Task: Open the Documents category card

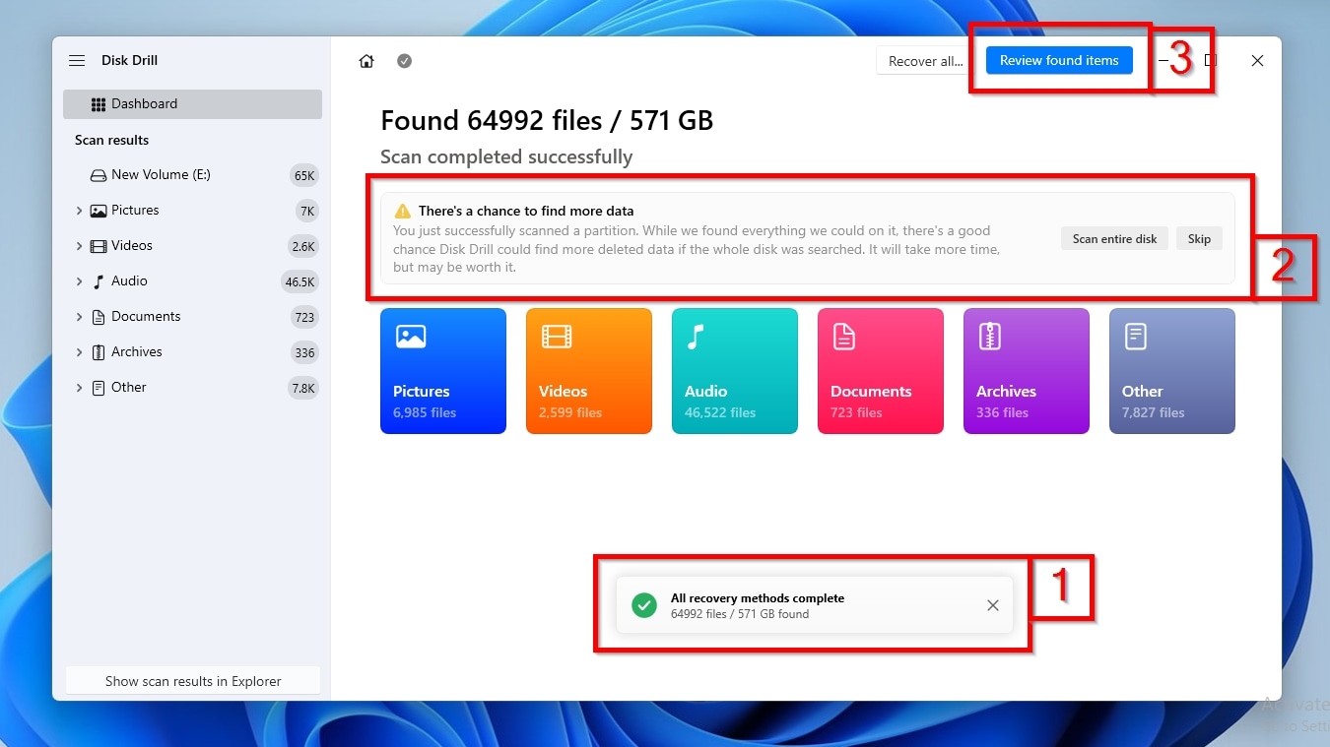Action: (880, 371)
